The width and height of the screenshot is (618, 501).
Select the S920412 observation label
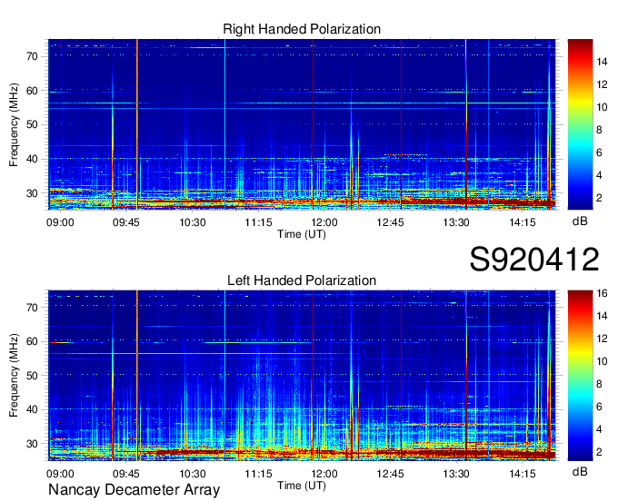coord(534,260)
